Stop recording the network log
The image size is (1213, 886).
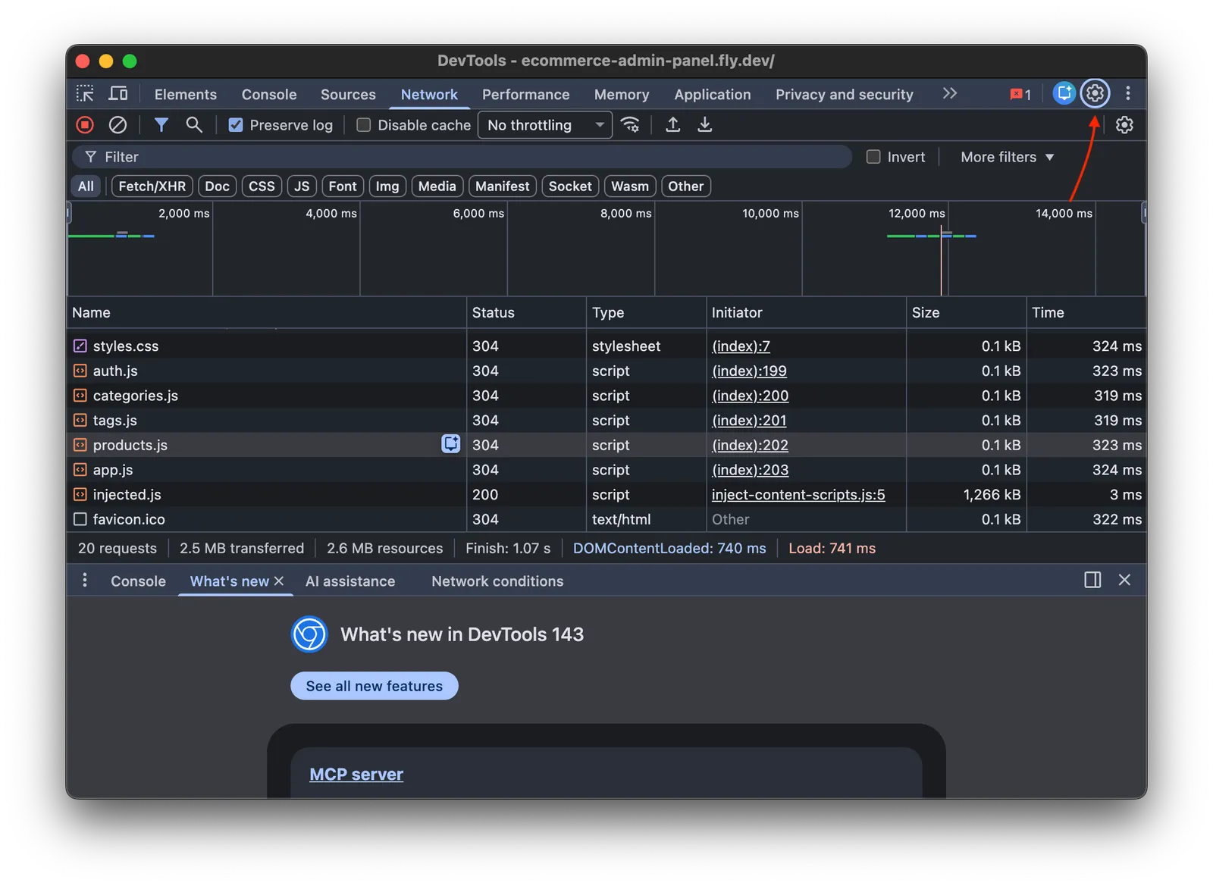coord(84,125)
